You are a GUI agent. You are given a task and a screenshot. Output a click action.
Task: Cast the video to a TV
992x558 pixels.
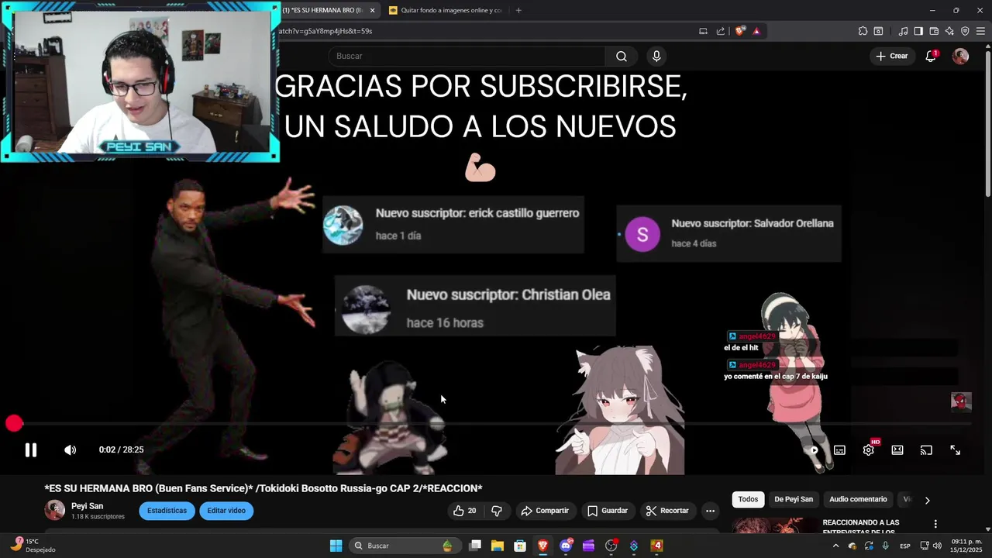pos(926,449)
